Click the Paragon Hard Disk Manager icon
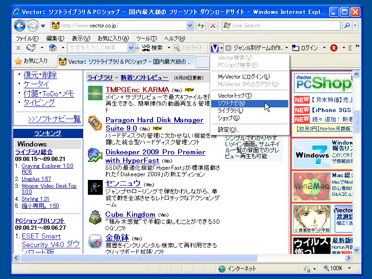Image resolution: width=372 pixels, height=279 pixels. [x=95, y=123]
